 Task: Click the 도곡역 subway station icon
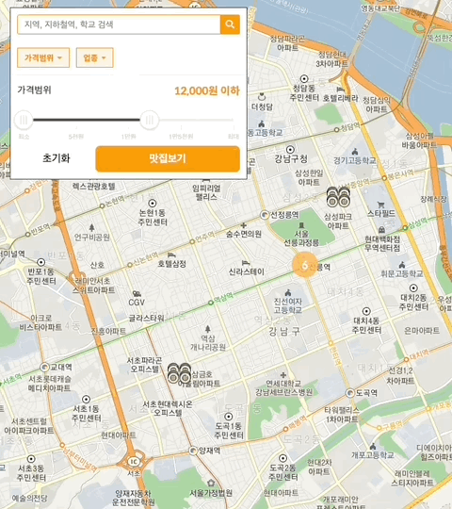pos(350,393)
